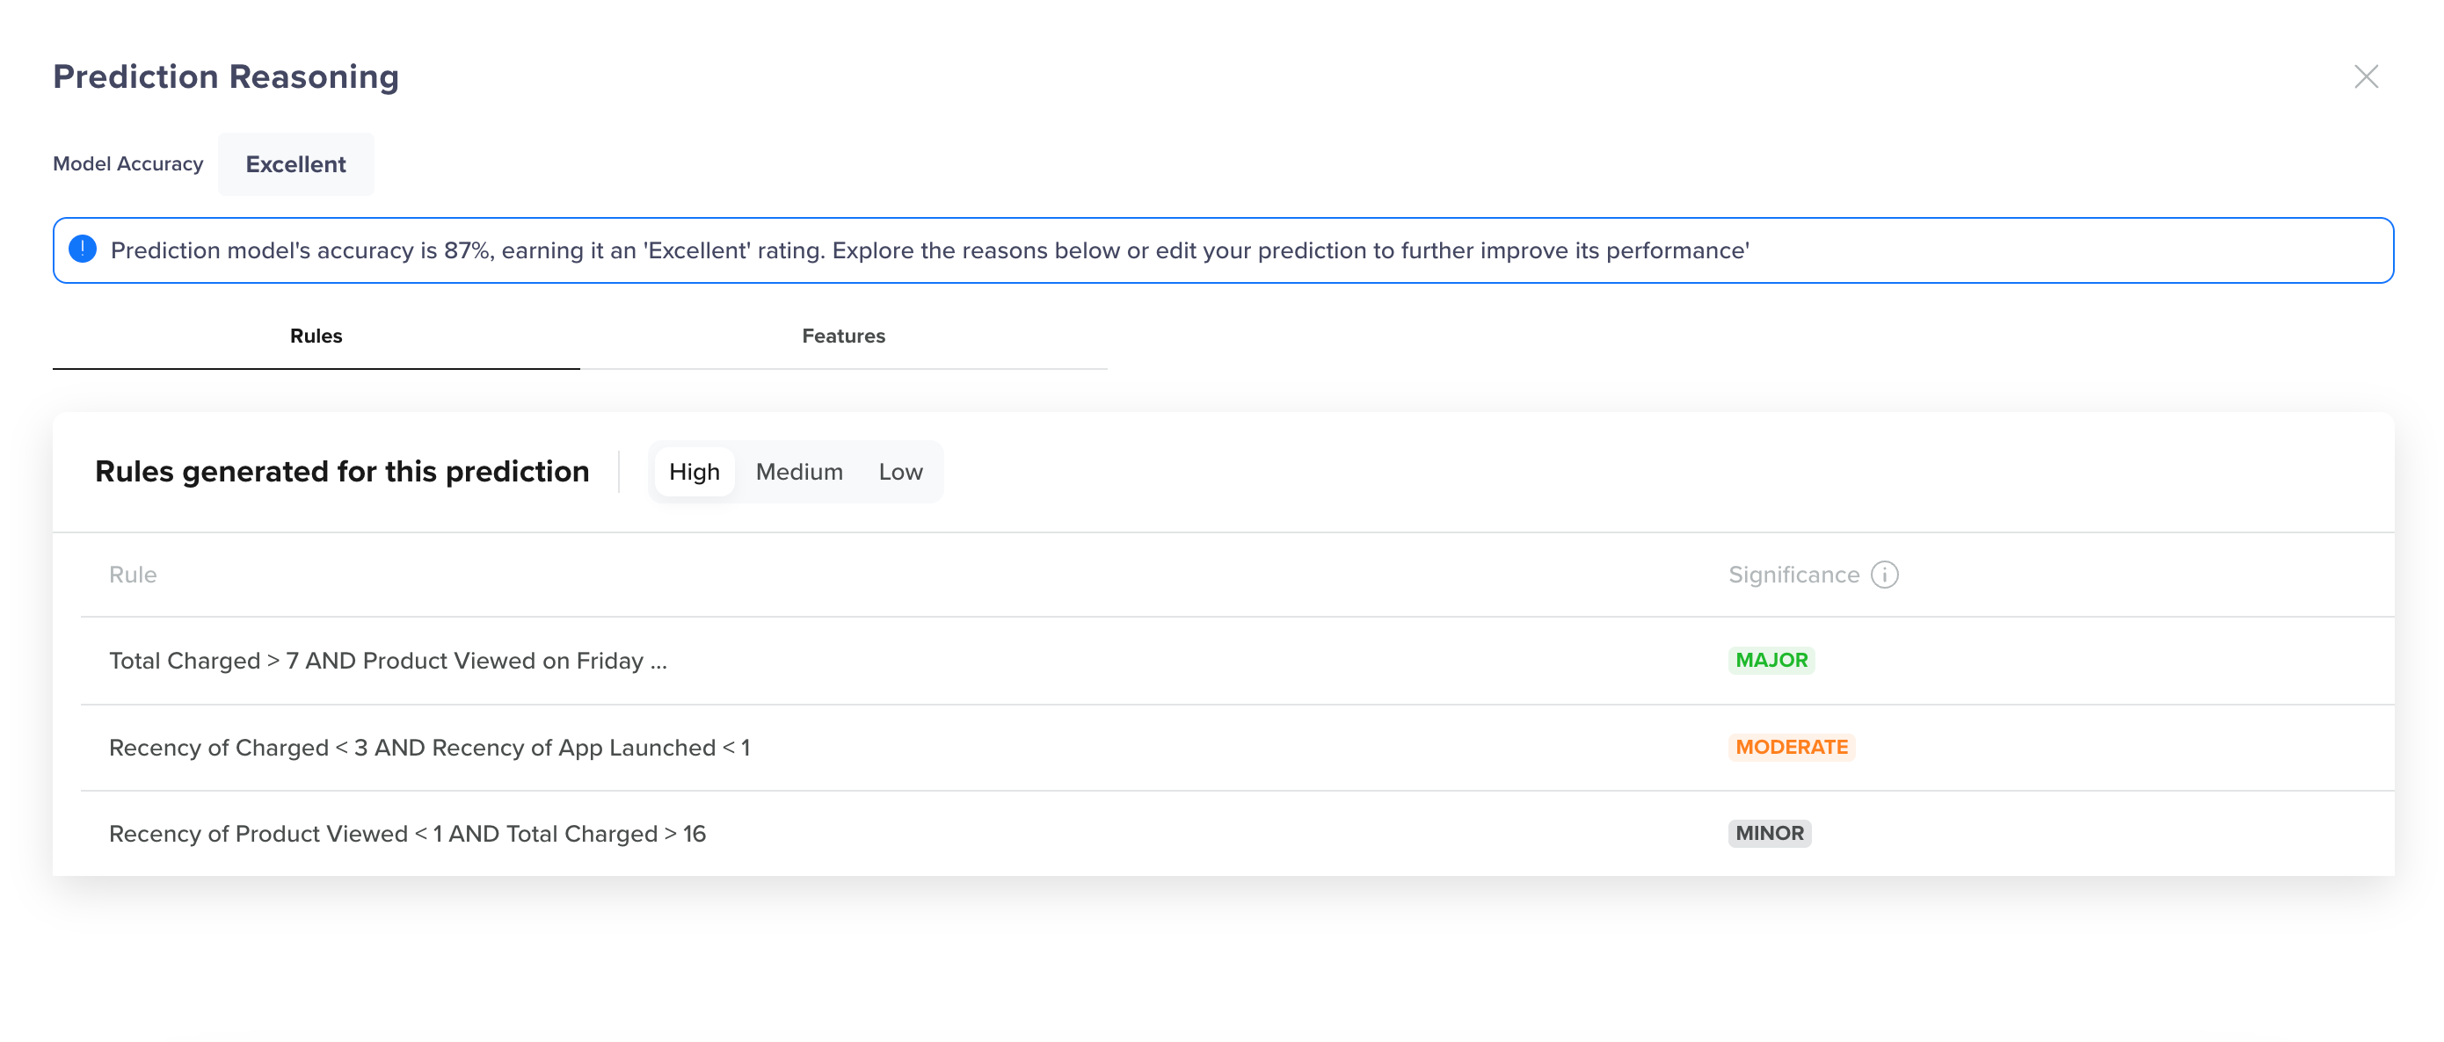Click the Rule column header
Image resolution: width=2444 pixels, height=1042 pixels.
pyautogui.click(x=133, y=575)
